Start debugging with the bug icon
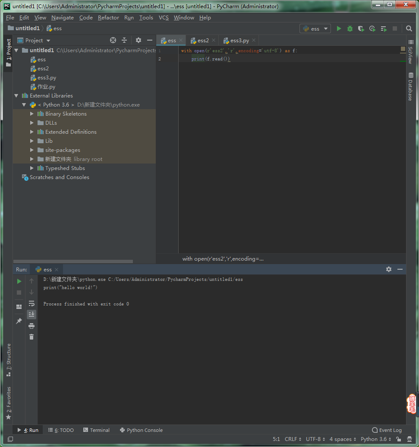Image resolution: width=419 pixels, height=447 pixels. [350, 28]
